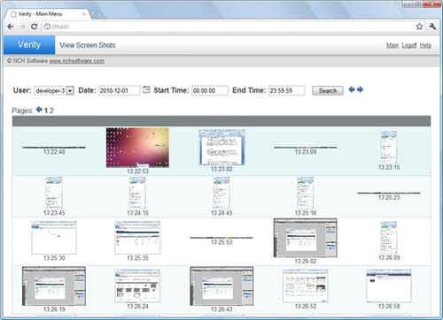This screenshot has height=320, width=443.
Task: Click the previous page arrow next to Pages
Action: click(39, 110)
